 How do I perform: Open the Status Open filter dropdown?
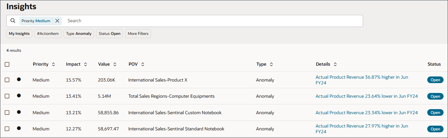click(110, 34)
